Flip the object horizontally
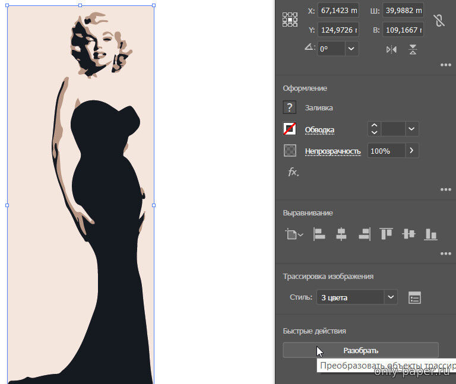 pos(391,49)
